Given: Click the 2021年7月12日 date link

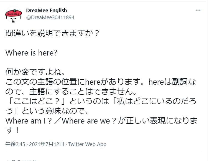Looking at the screenshot, I should point(47,144).
